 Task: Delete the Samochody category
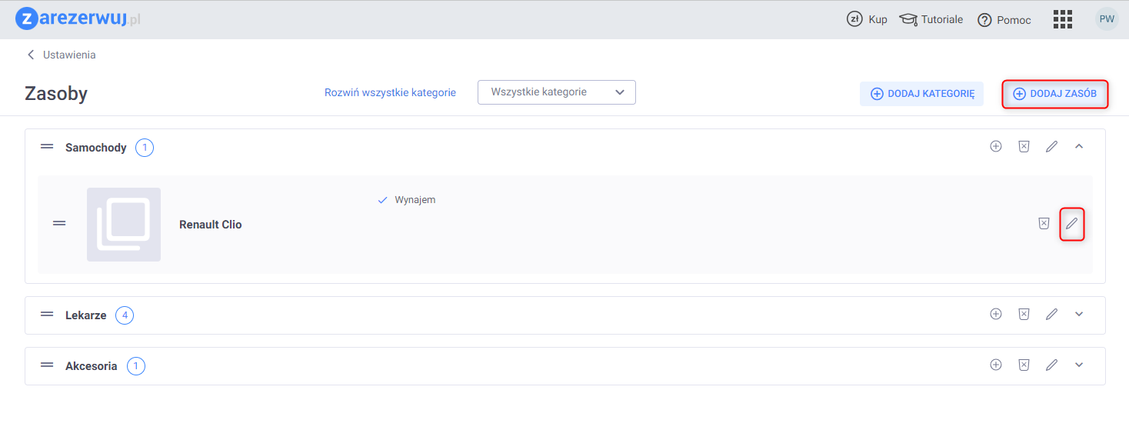tap(1024, 146)
